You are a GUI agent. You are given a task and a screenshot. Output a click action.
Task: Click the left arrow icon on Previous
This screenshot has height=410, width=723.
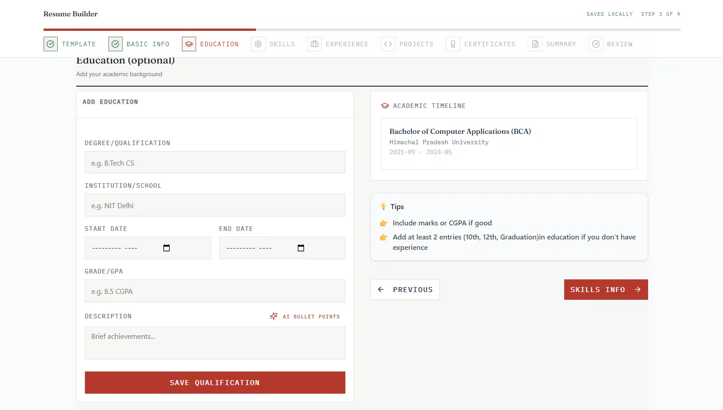[x=381, y=289]
